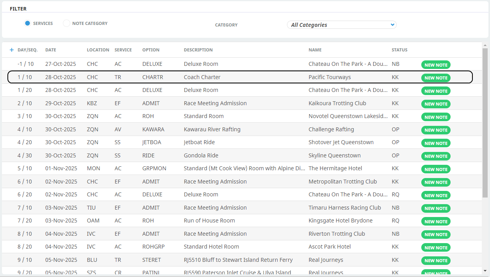Viewport: 490px width, 277px height.
Task: Add new note for Ascot Park Hotel
Action: (x=436, y=248)
